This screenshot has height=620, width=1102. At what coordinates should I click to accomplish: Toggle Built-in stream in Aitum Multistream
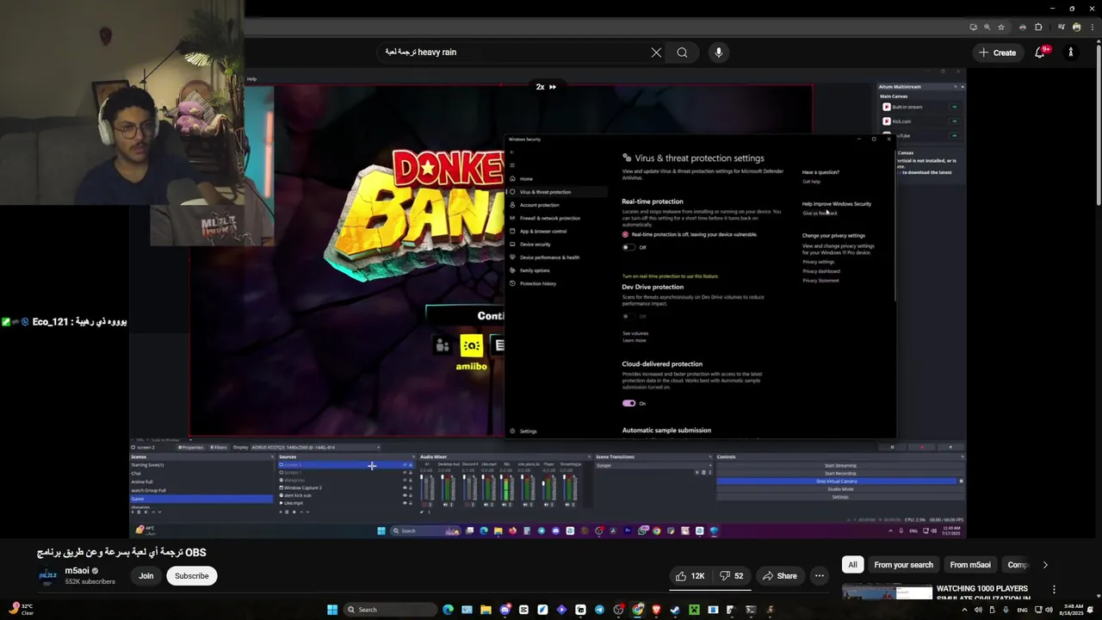(x=954, y=107)
